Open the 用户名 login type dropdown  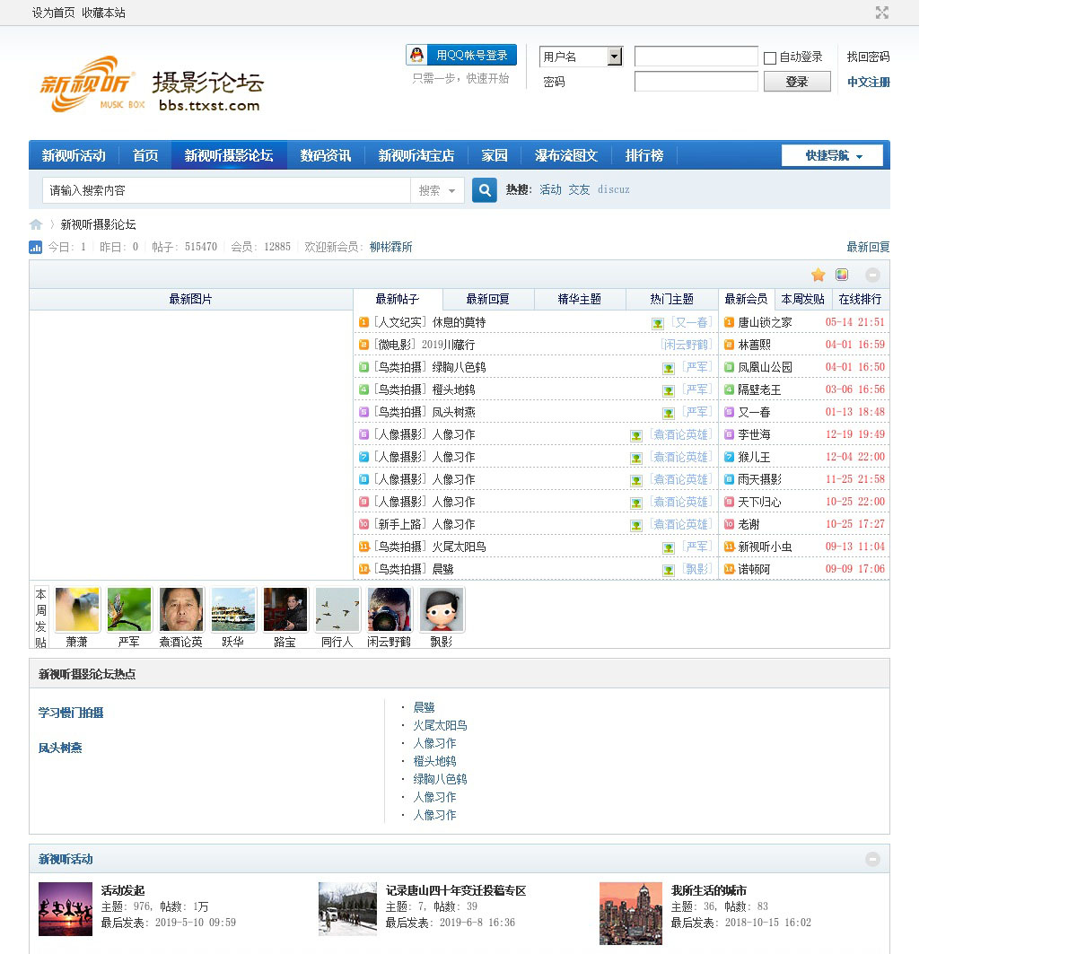614,57
